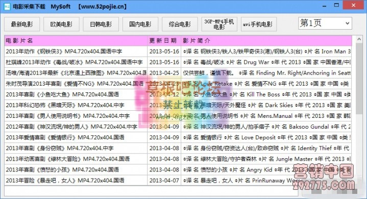Click the vertical scrollbar up arrow
This screenshot has width=367, height=199.
coord(359,39)
